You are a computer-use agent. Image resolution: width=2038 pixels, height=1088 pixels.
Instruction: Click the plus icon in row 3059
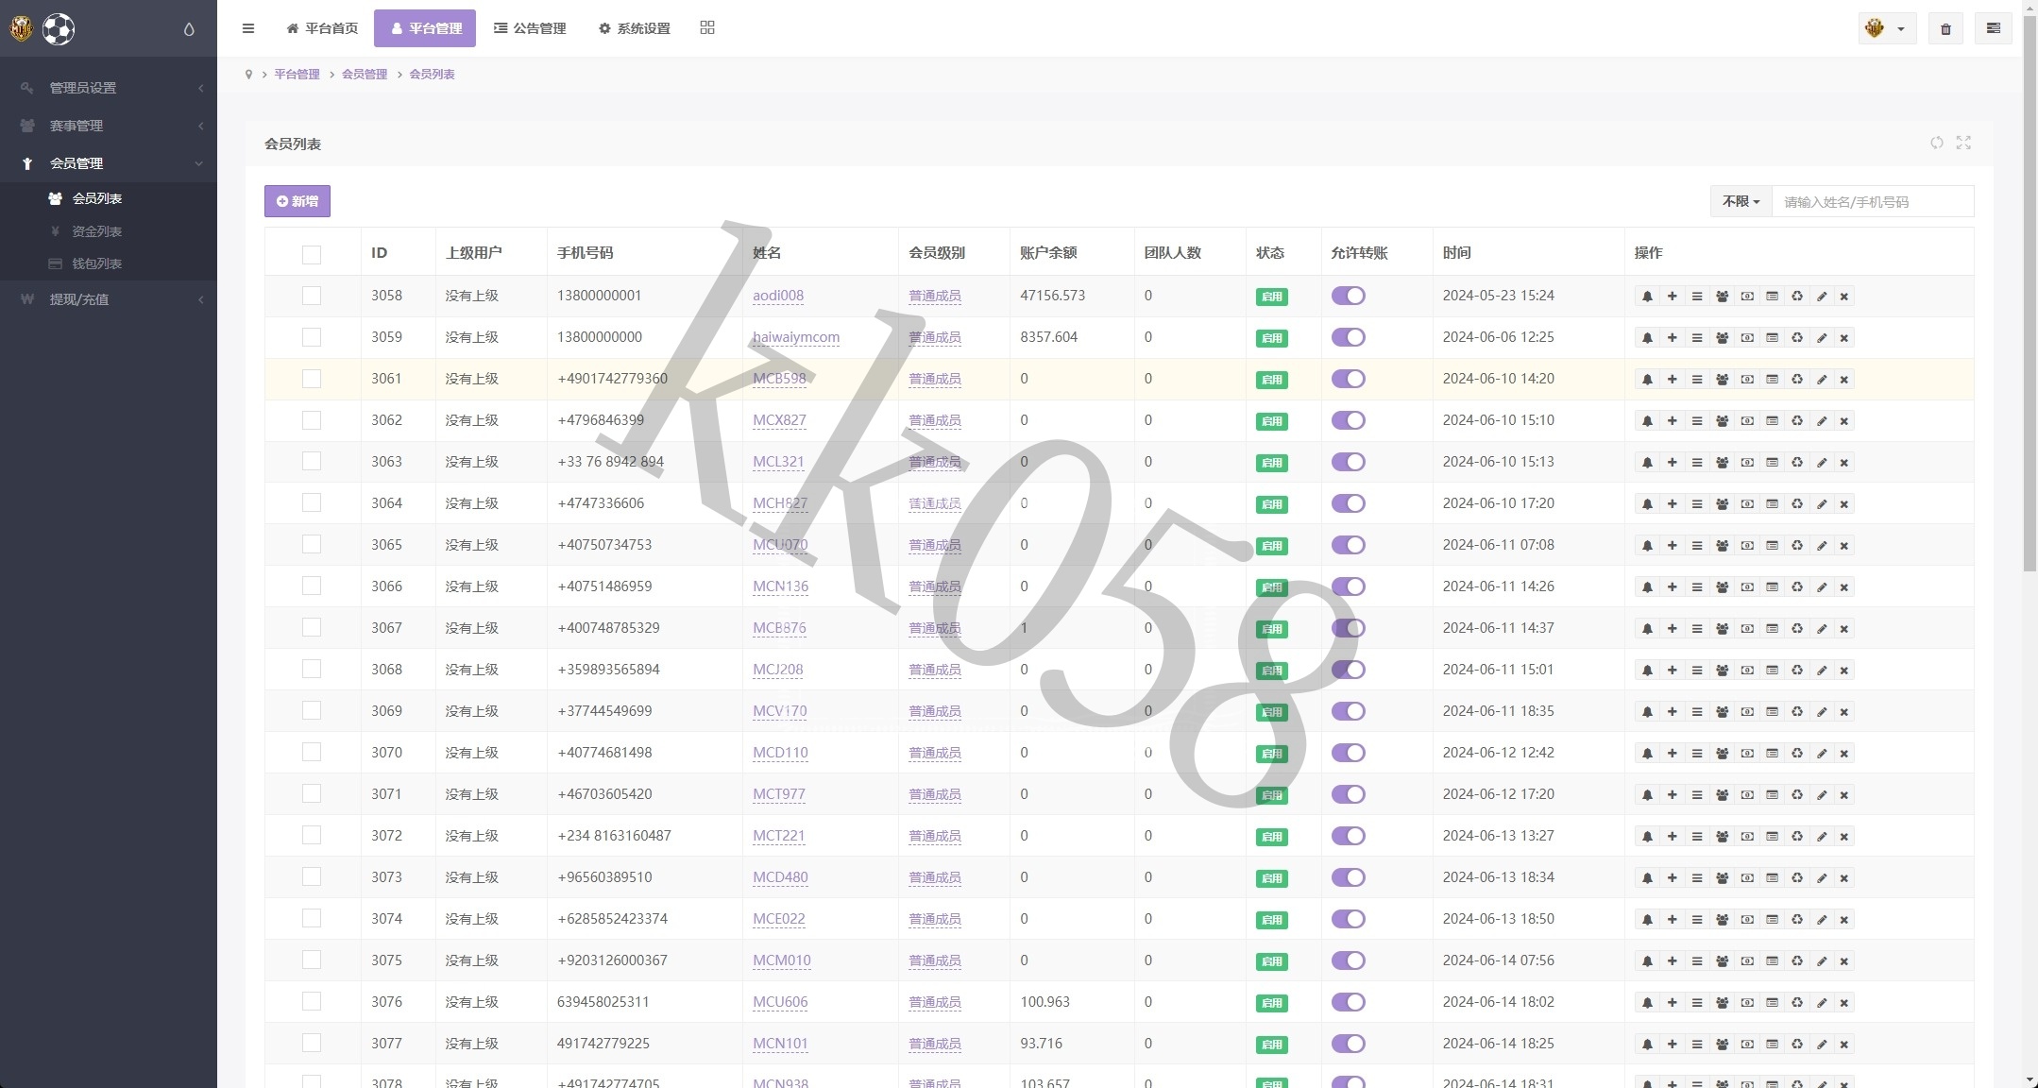click(x=1673, y=338)
